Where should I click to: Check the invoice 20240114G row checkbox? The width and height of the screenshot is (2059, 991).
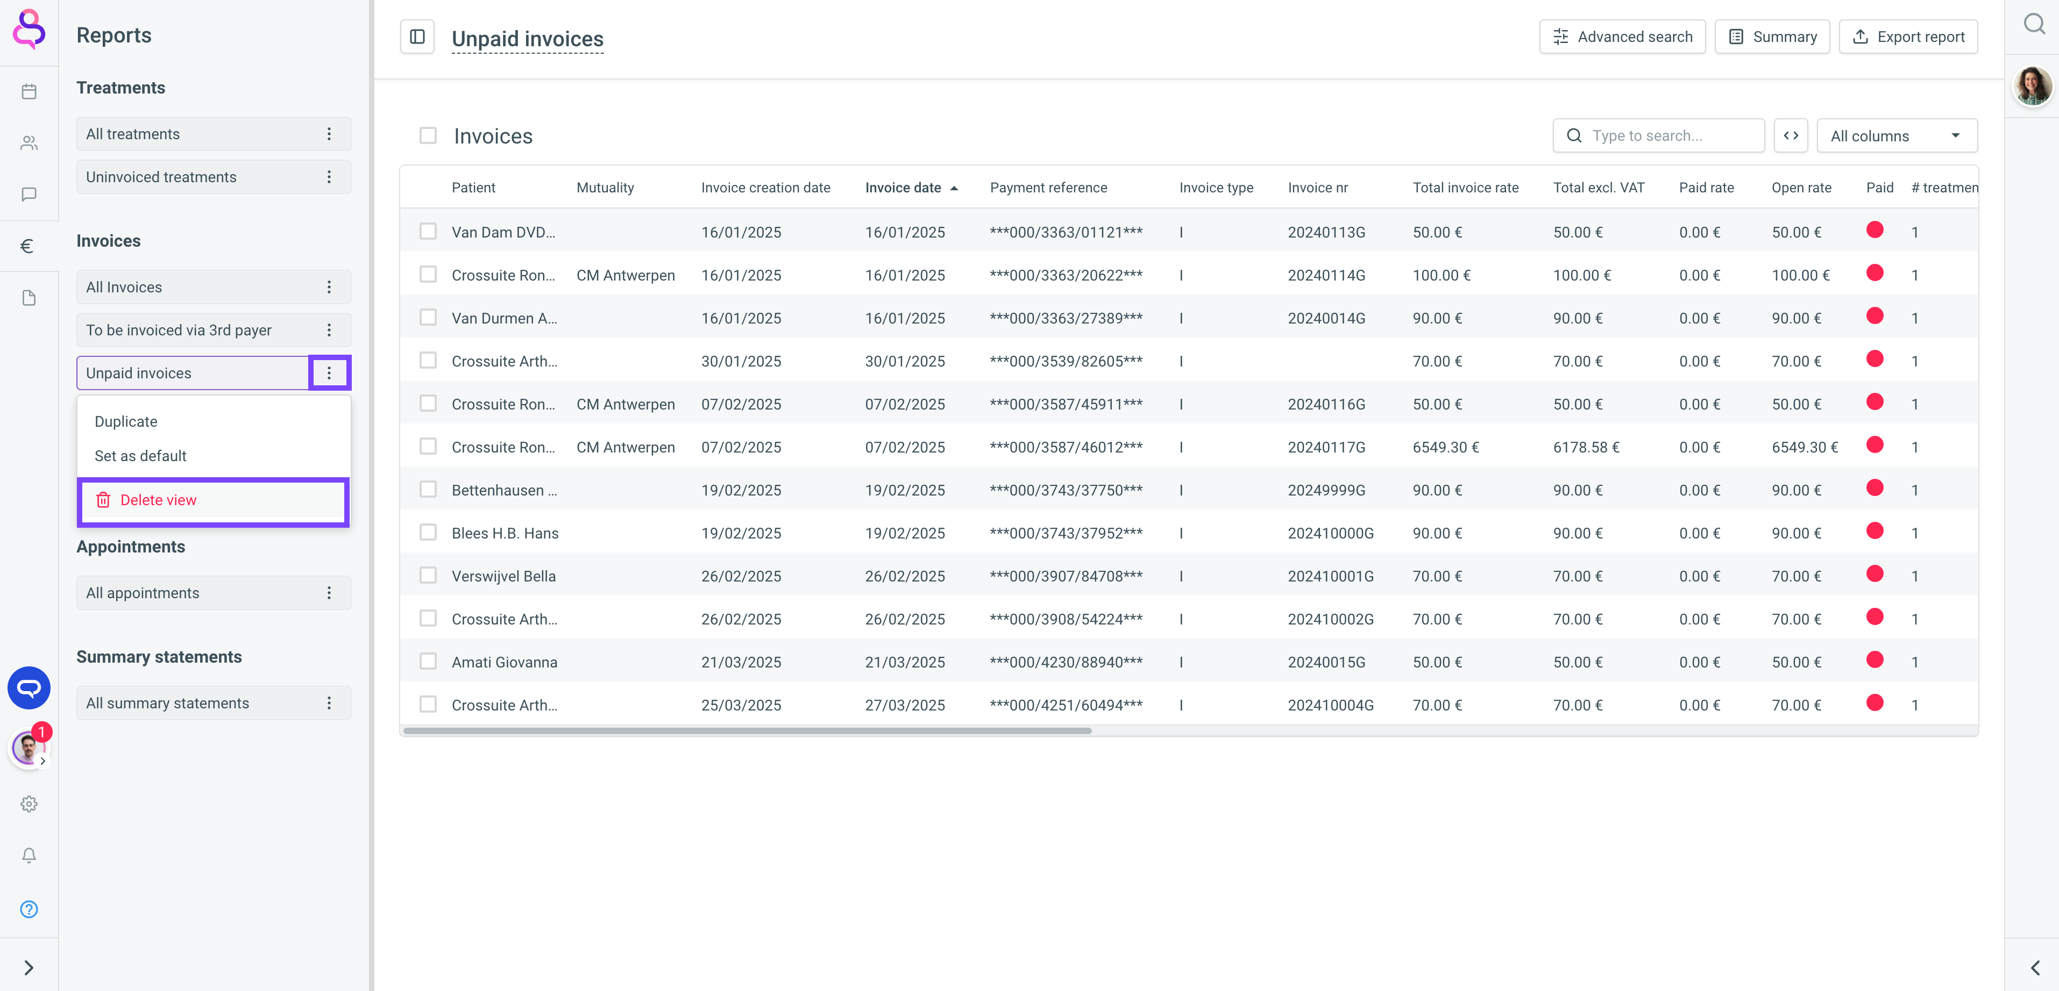(x=429, y=275)
